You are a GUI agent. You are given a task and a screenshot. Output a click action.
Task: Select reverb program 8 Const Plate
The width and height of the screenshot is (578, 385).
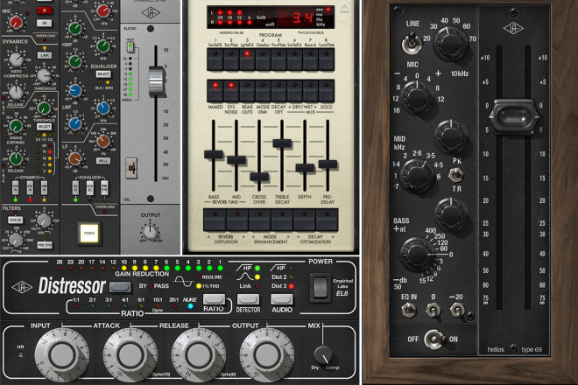click(327, 59)
